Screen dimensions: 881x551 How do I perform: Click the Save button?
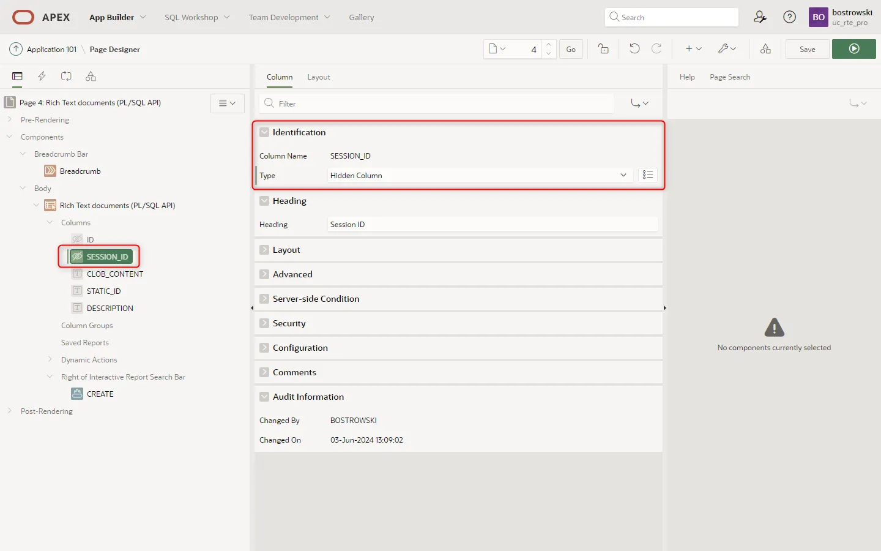(x=807, y=49)
